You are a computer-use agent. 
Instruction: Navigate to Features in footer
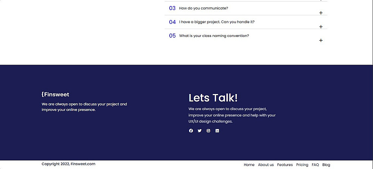click(285, 165)
